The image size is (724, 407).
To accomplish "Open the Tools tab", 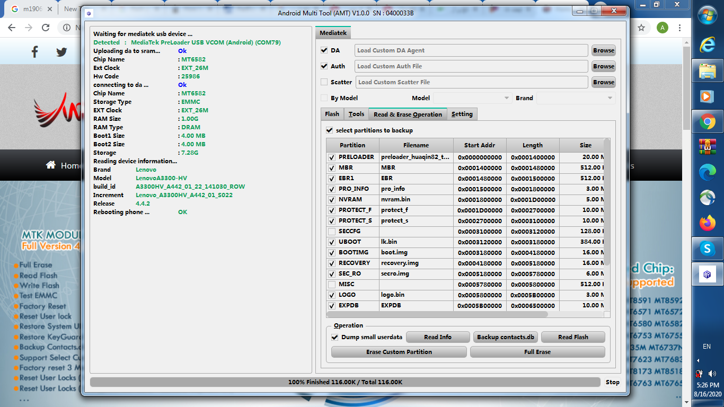I will tap(356, 114).
